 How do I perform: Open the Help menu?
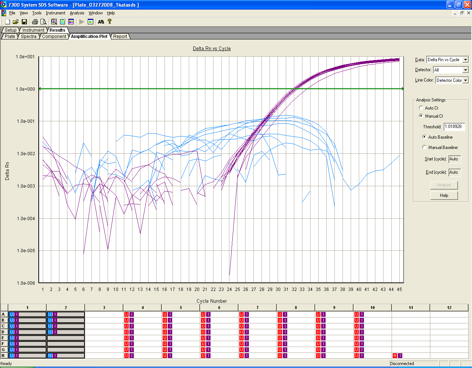[111, 13]
